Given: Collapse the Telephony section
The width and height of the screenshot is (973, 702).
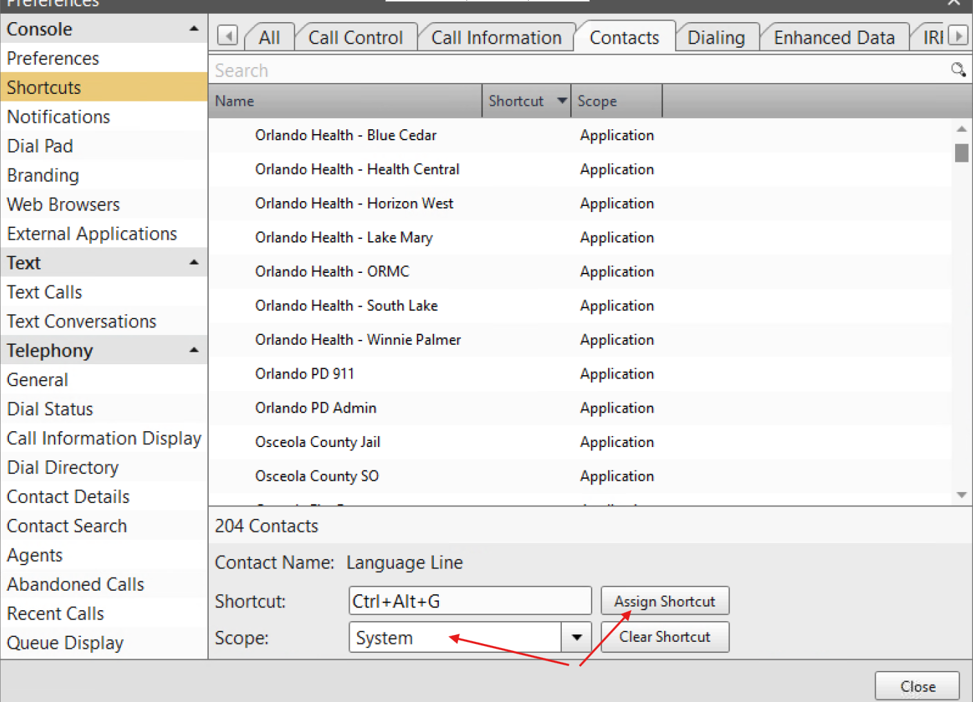Looking at the screenshot, I should click(x=194, y=350).
